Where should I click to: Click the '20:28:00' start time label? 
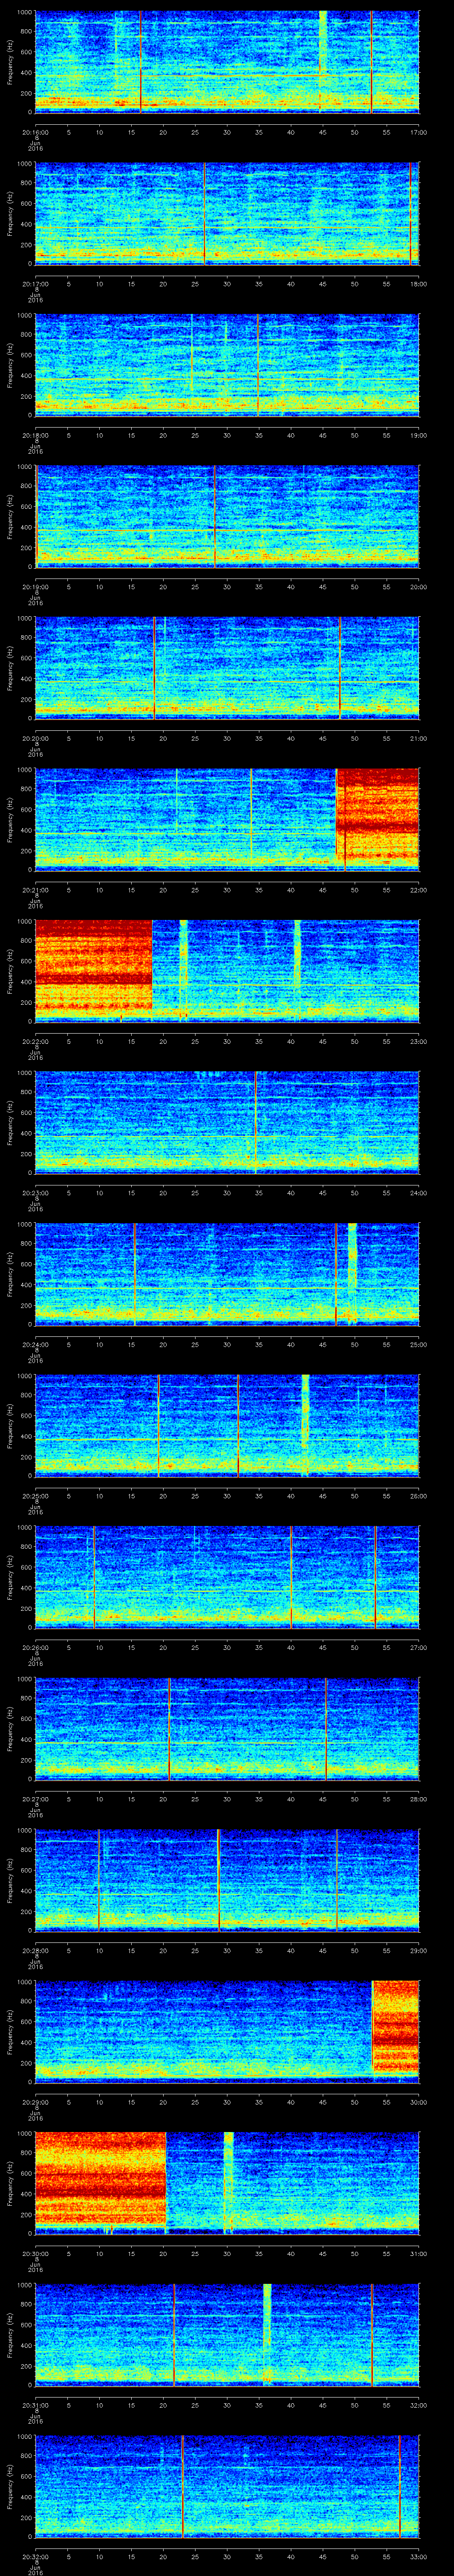(35, 1950)
